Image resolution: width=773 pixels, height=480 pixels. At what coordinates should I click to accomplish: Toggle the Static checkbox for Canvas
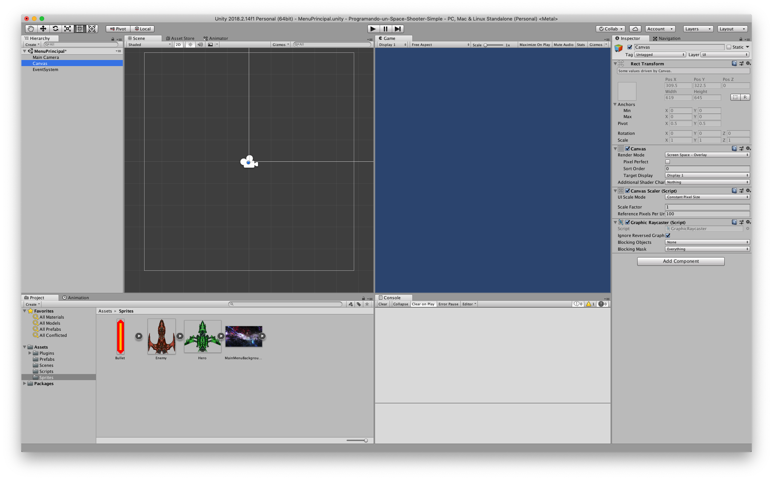point(729,47)
